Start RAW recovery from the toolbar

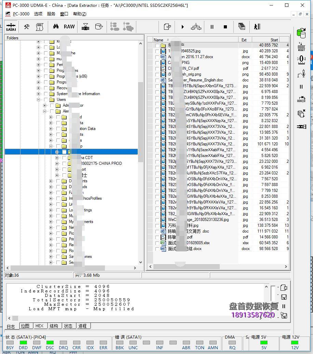[69, 27]
